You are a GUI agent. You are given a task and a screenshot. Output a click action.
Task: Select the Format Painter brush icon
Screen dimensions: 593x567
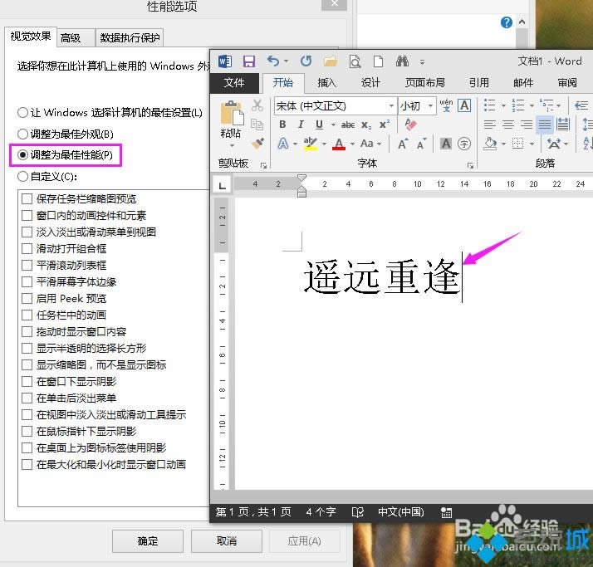tap(257, 143)
